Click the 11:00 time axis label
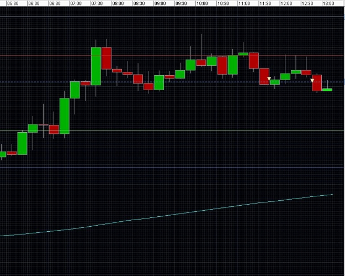 [x=244, y=3]
